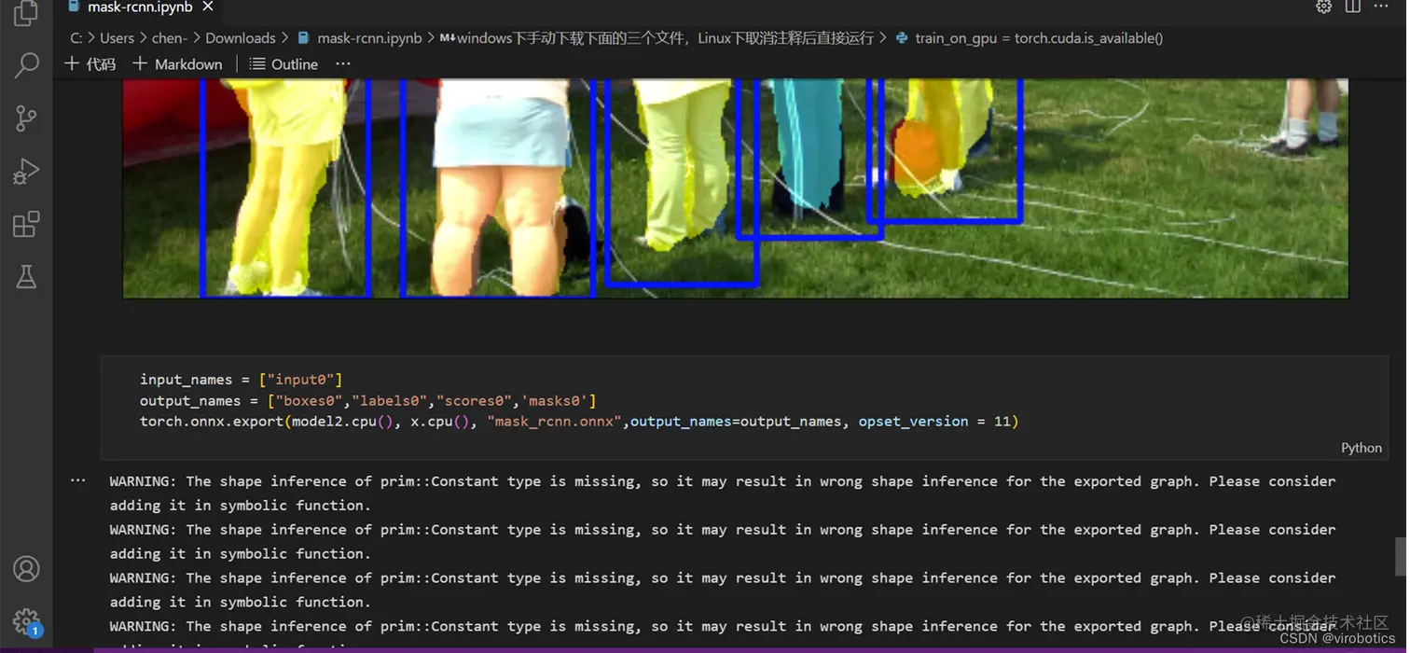Open the Explorer view in activity bar
The width and height of the screenshot is (1410, 653).
(26, 13)
